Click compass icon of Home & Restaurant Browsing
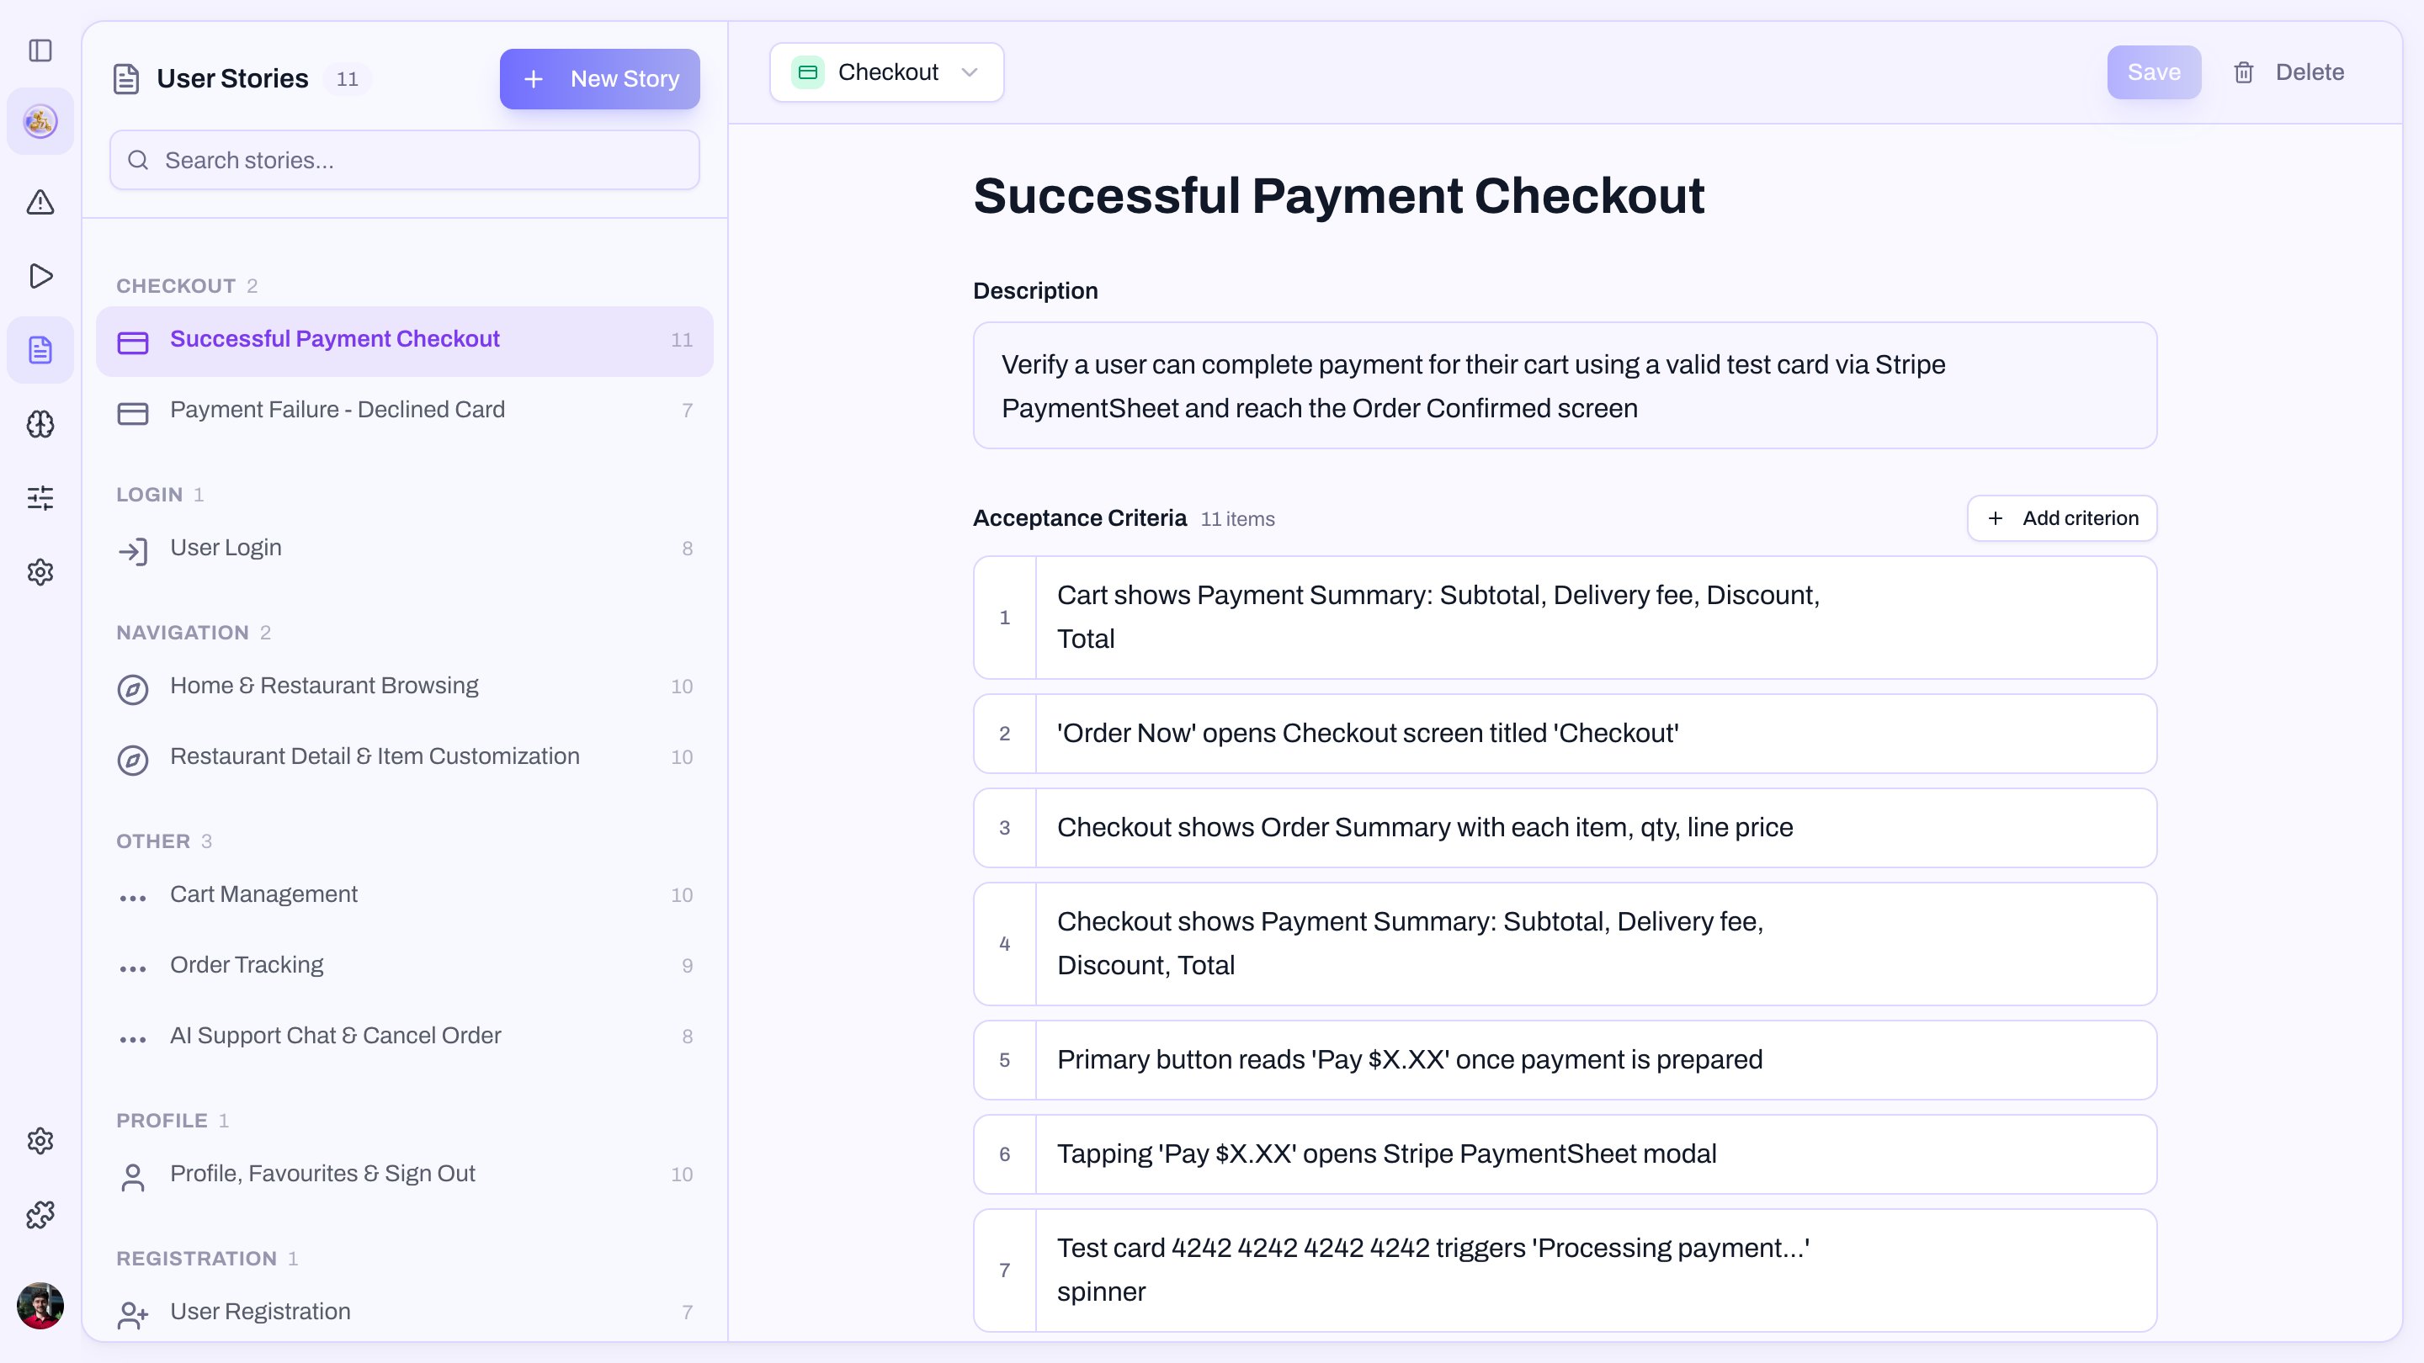This screenshot has height=1363, width=2424. (x=133, y=690)
